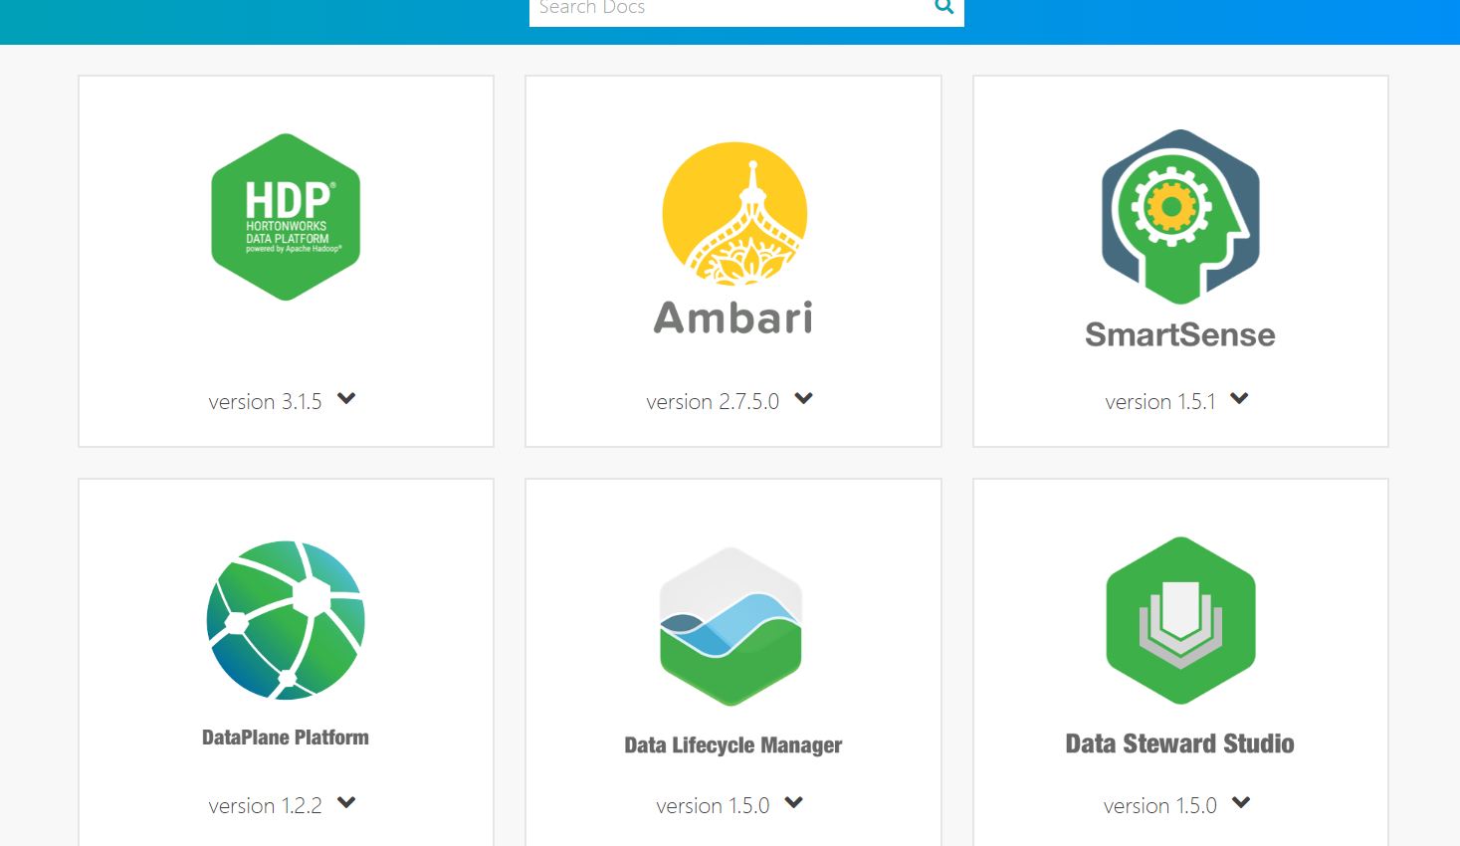Screen dimensions: 1460x846
Task: Click the SmartSense name text
Action: (1180, 335)
